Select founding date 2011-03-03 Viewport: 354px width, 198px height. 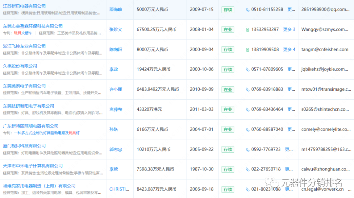(x=202, y=109)
